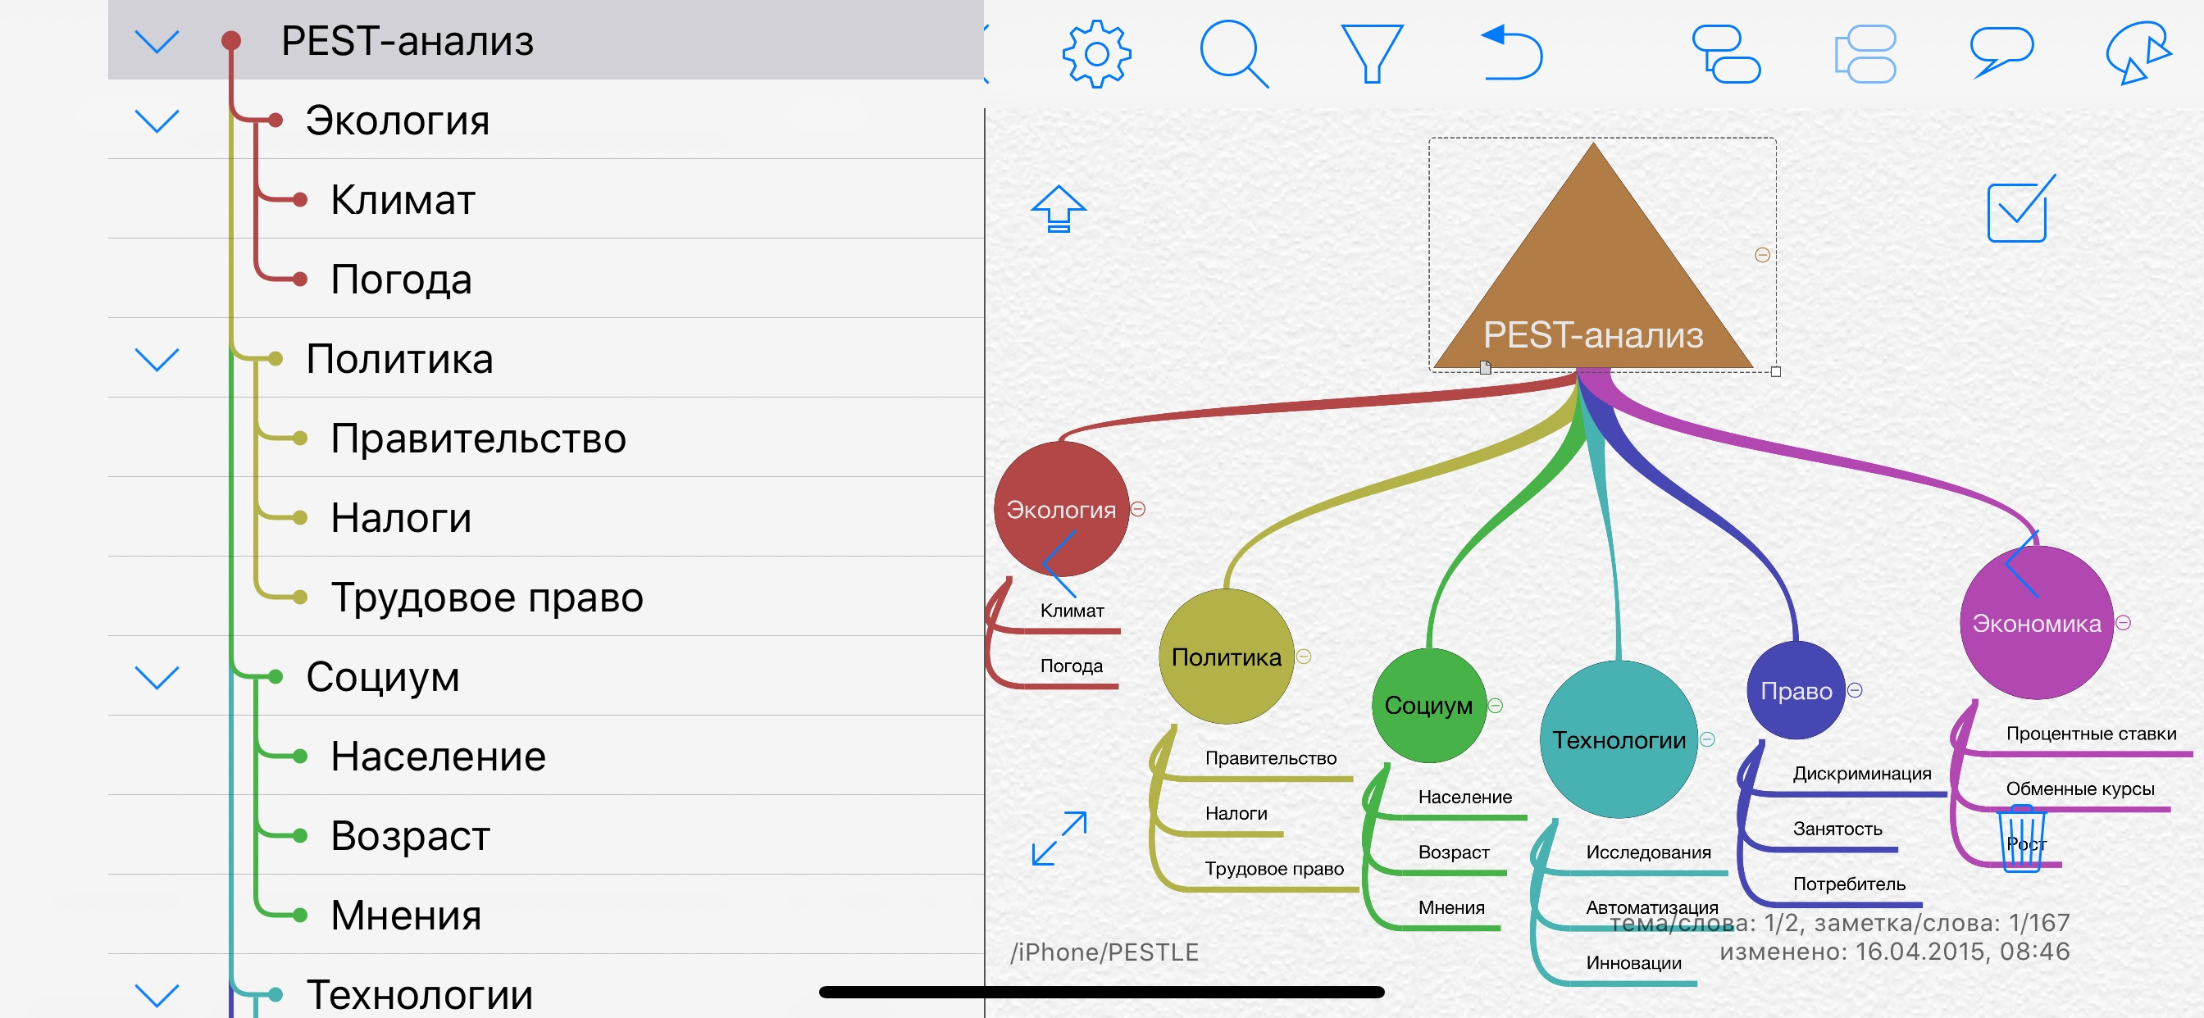
Task: Tap the blue up-arrow navigation icon
Action: point(1059,209)
